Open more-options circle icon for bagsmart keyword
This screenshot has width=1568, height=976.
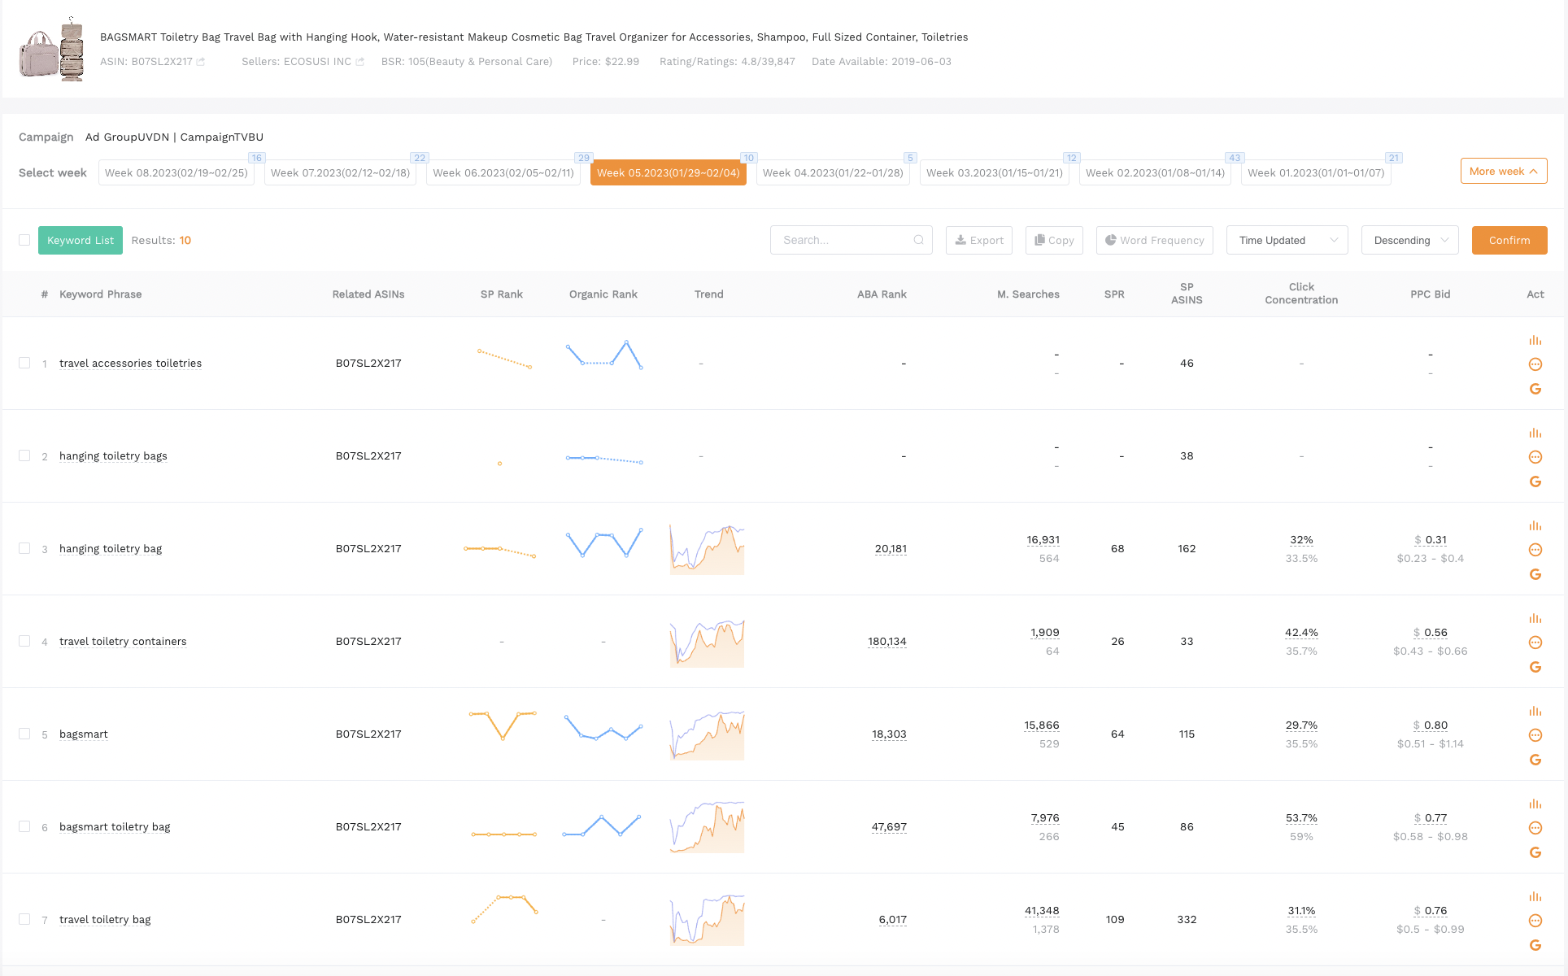(1535, 735)
